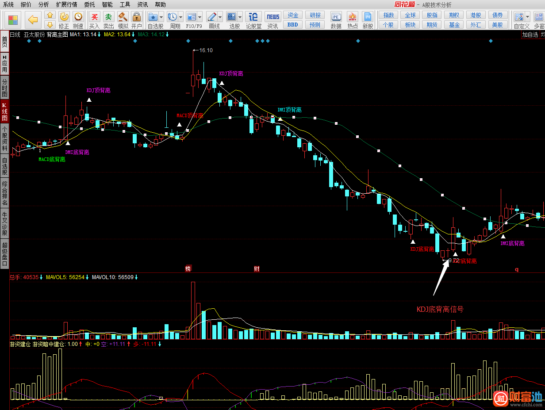The image size is (545, 410).
Task: Open the 选股 stock screener icon
Action: pos(232,17)
